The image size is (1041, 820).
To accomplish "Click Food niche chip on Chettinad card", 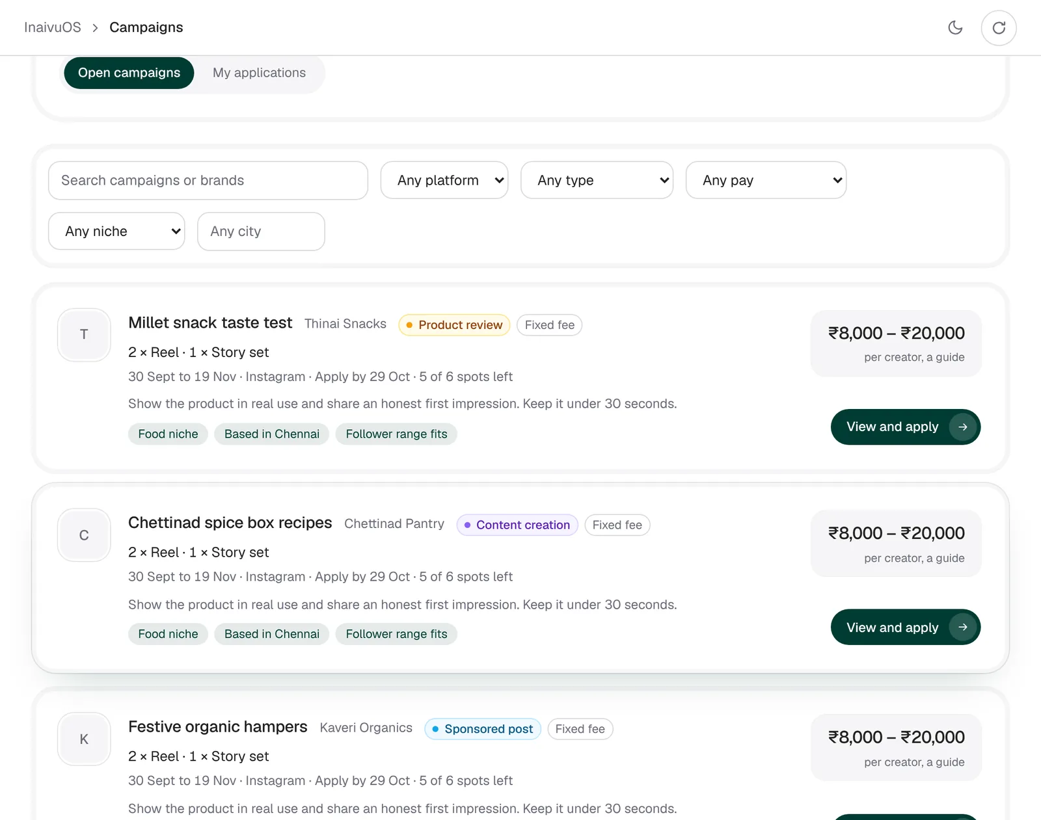I will [168, 634].
